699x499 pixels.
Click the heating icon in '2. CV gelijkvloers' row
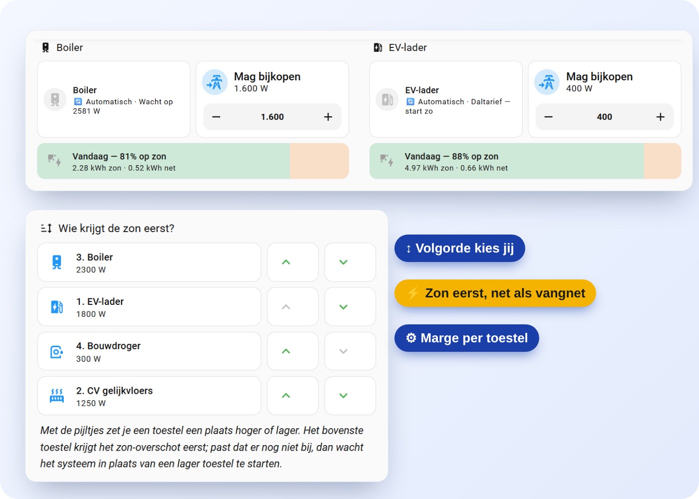[57, 396]
